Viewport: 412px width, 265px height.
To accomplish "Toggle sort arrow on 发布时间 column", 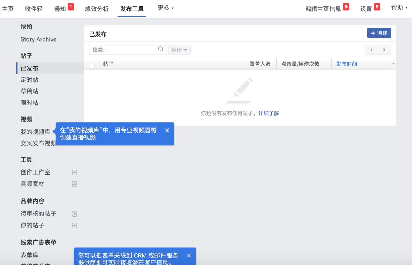I will 393,63.
